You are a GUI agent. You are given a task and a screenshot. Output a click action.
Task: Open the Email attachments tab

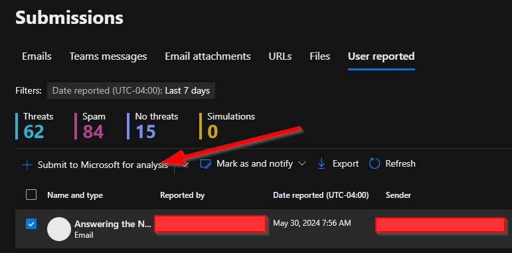pos(208,56)
